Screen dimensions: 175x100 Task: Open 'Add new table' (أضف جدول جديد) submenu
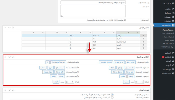pyautogui.click(x=163, y=33)
